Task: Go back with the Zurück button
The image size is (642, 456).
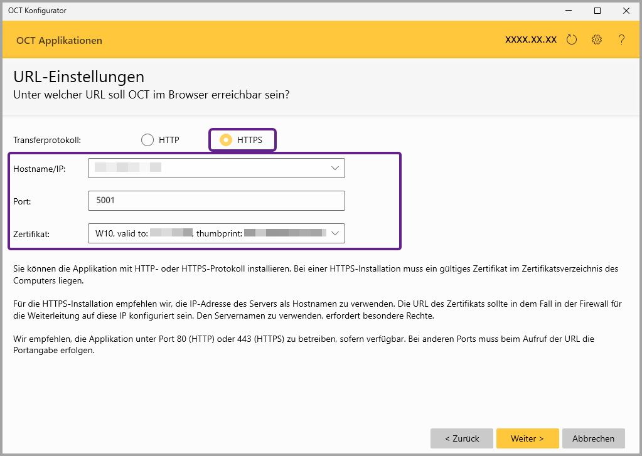Action: click(x=462, y=438)
